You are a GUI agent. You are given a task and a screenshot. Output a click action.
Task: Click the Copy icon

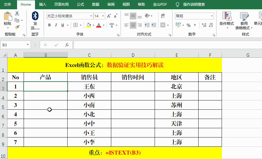[x=17, y=20]
